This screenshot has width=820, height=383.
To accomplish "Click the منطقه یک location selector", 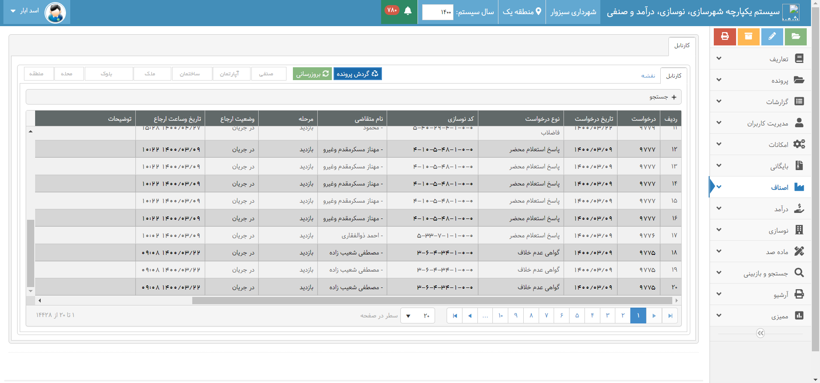I will tap(522, 12).
